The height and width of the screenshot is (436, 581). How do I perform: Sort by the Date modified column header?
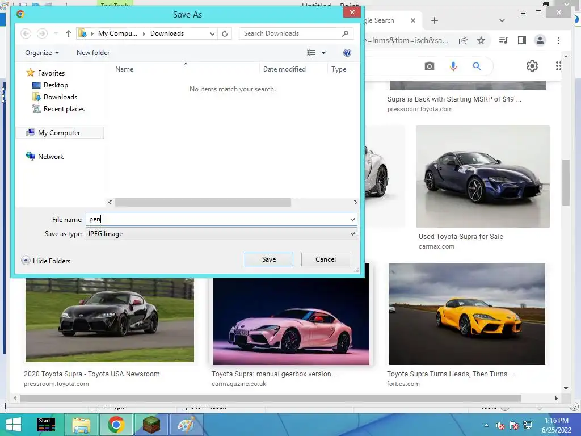tap(284, 69)
